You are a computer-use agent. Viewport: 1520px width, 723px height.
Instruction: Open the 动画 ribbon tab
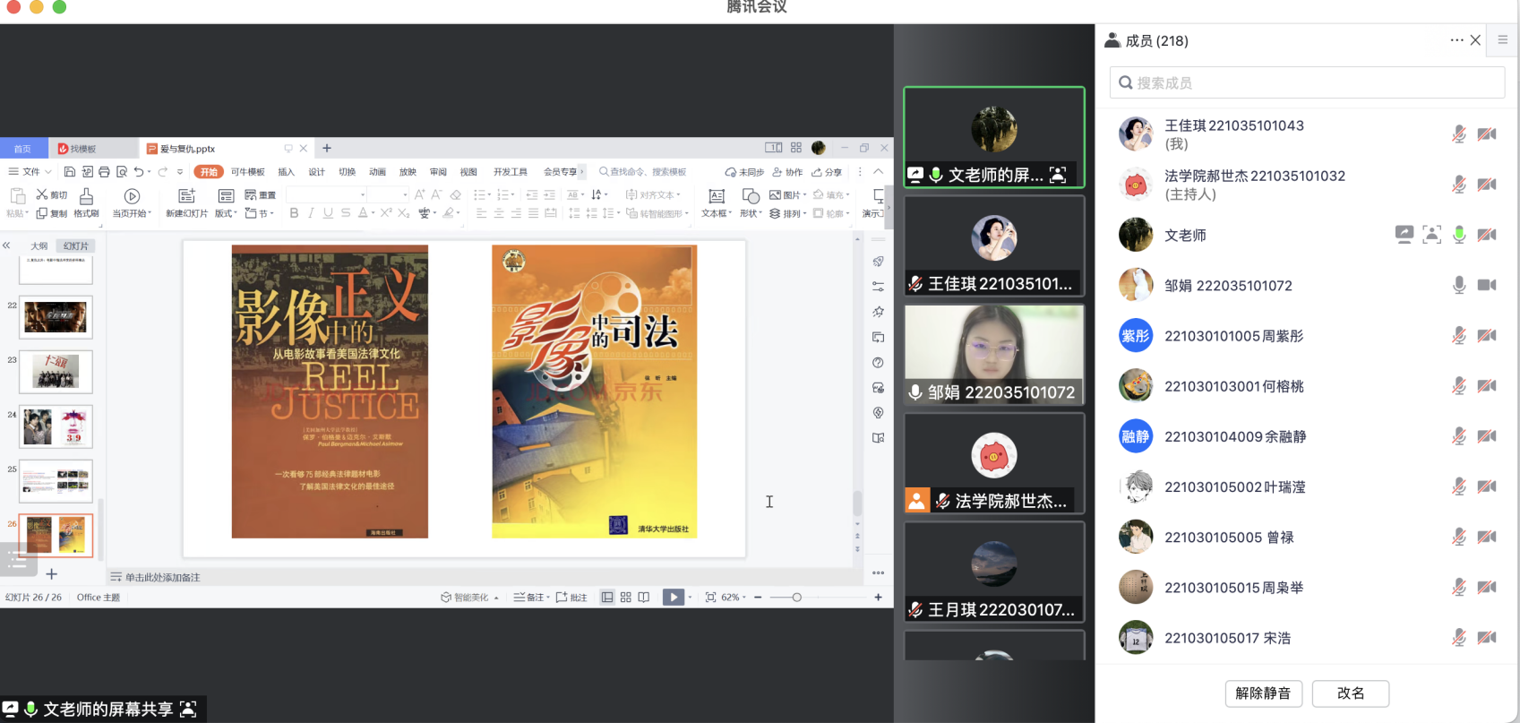(x=377, y=172)
